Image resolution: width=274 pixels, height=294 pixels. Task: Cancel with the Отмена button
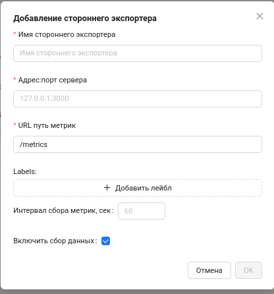click(x=209, y=270)
